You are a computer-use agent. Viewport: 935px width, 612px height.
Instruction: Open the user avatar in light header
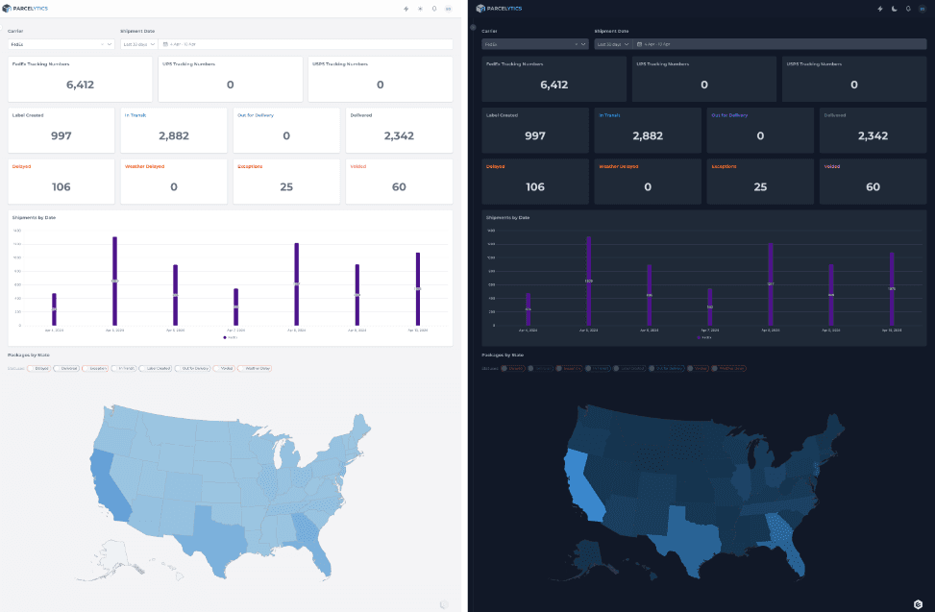tap(449, 9)
